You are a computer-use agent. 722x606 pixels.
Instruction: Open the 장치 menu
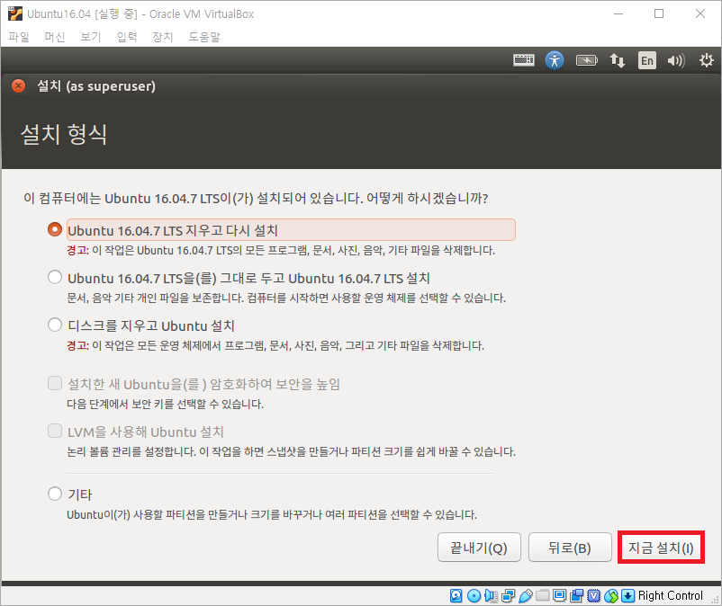[x=163, y=37]
